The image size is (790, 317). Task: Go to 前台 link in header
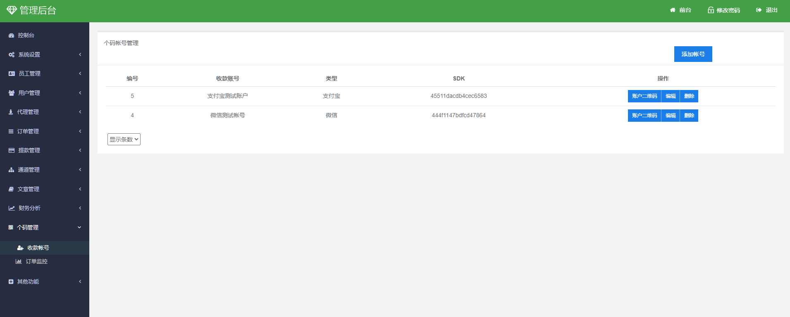click(685, 10)
